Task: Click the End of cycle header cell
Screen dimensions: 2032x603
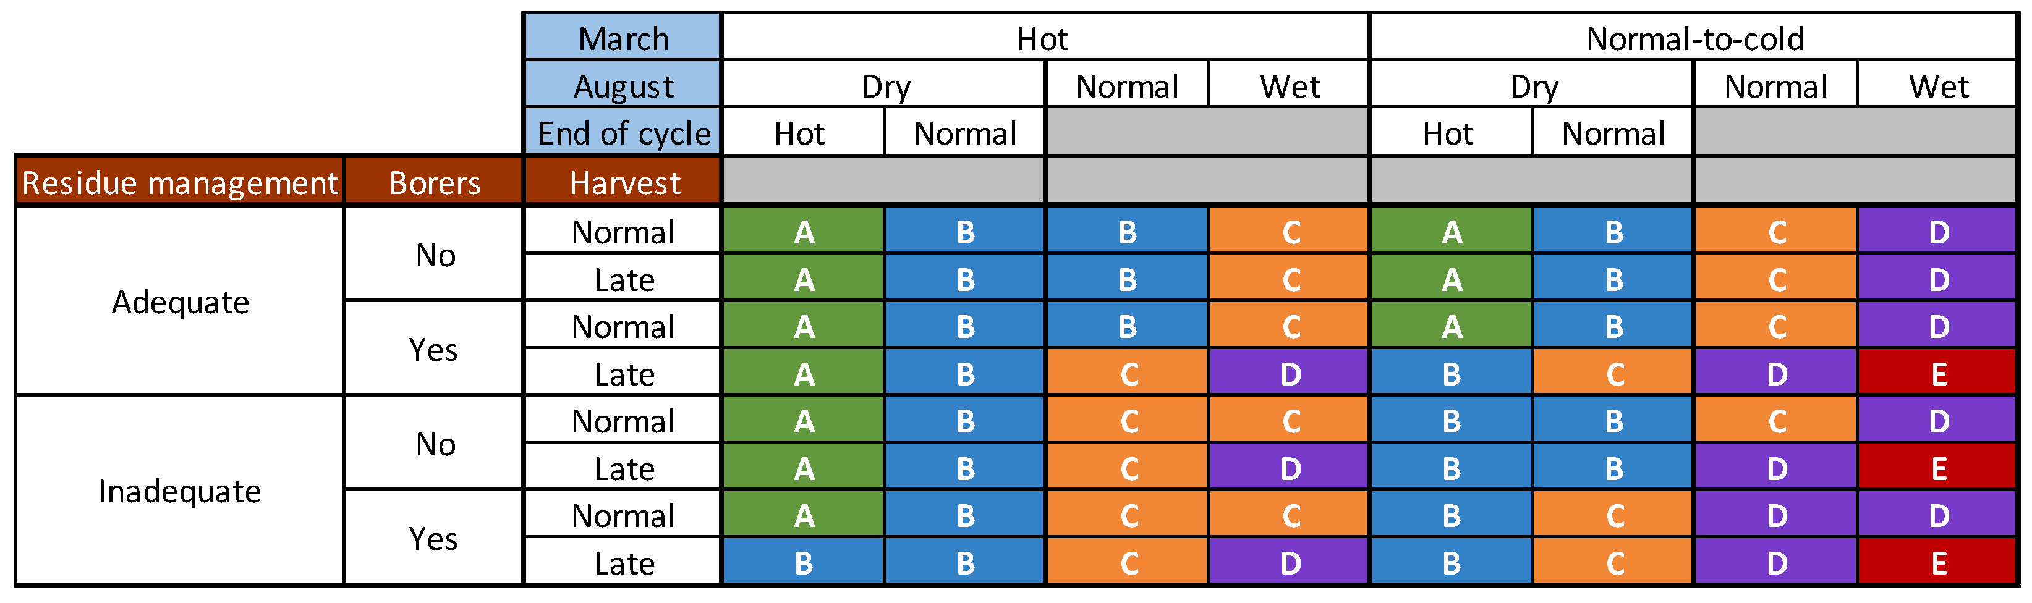Action: pyautogui.click(x=623, y=132)
